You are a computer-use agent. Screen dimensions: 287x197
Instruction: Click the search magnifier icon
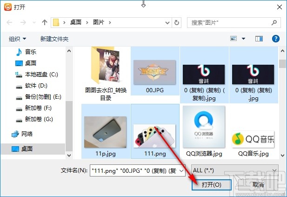(x=274, y=22)
